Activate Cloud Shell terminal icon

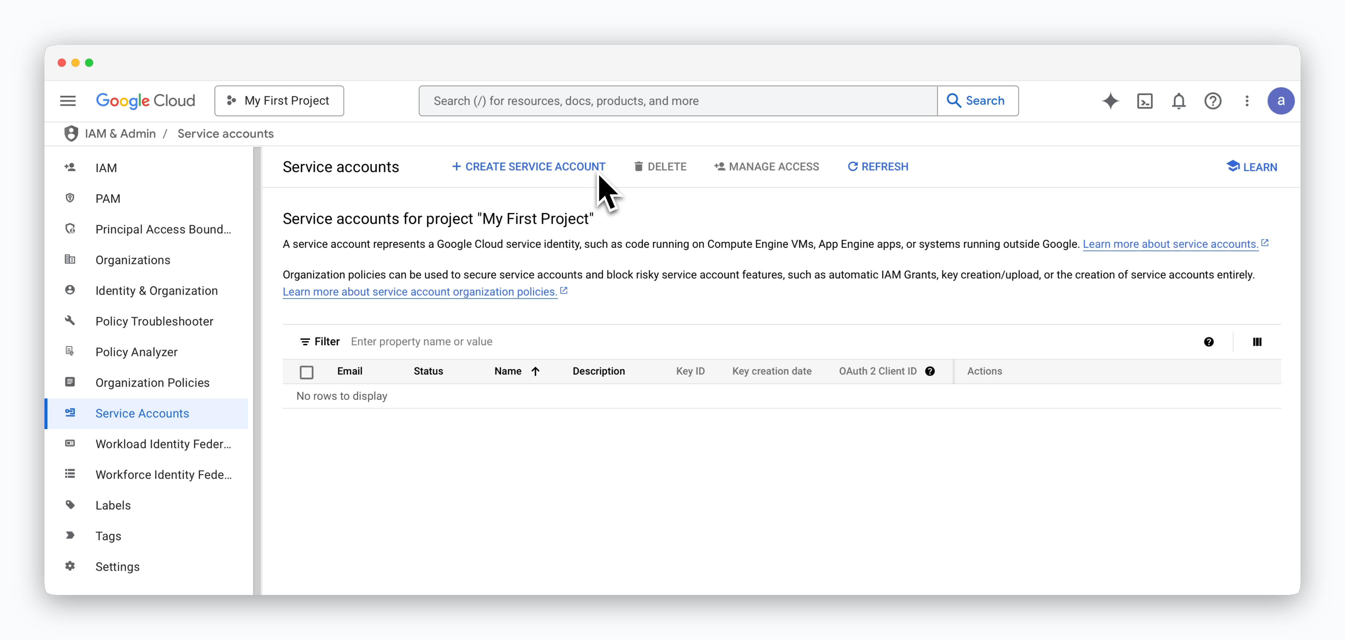click(x=1145, y=101)
